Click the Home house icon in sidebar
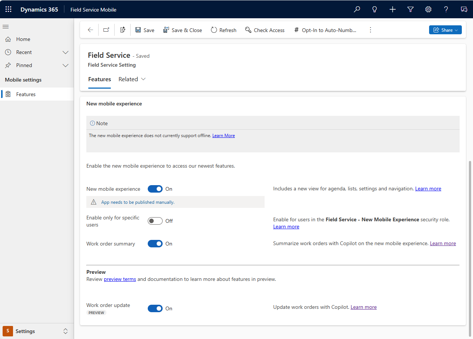The image size is (473, 339). pyautogui.click(x=8, y=39)
